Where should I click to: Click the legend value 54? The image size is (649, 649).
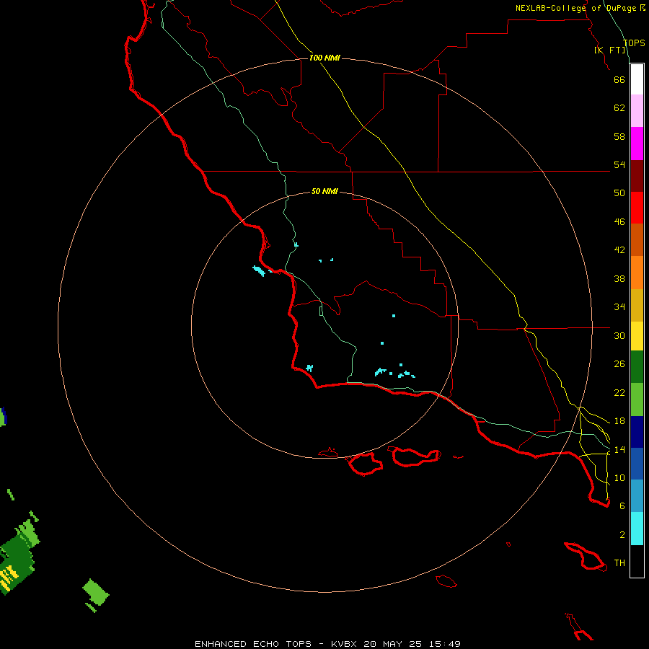(x=619, y=164)
